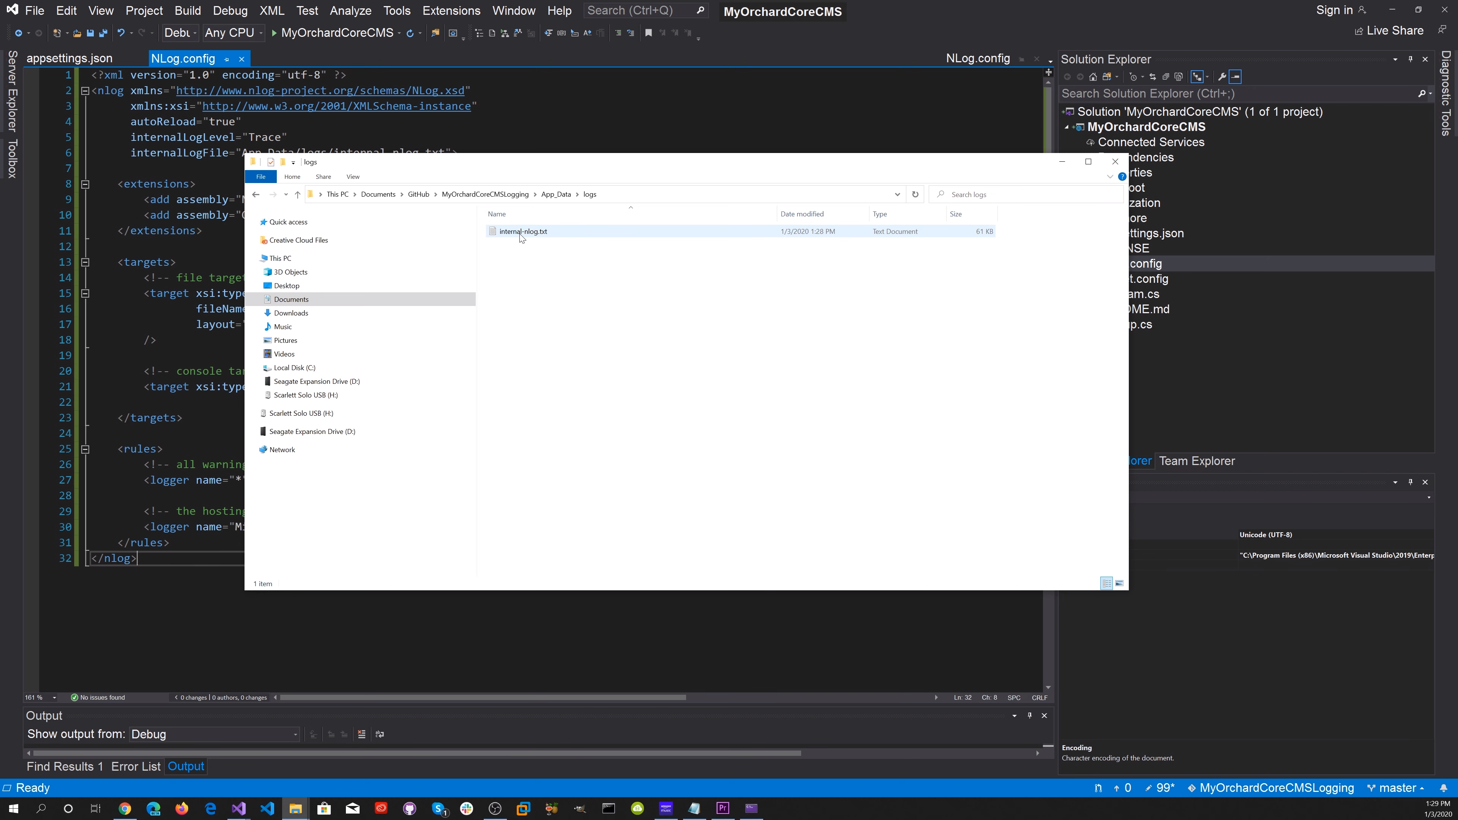Open Properties wrench in Solution Explorer toolbar
1458x820 pixels.
(x=1222, y=77)
